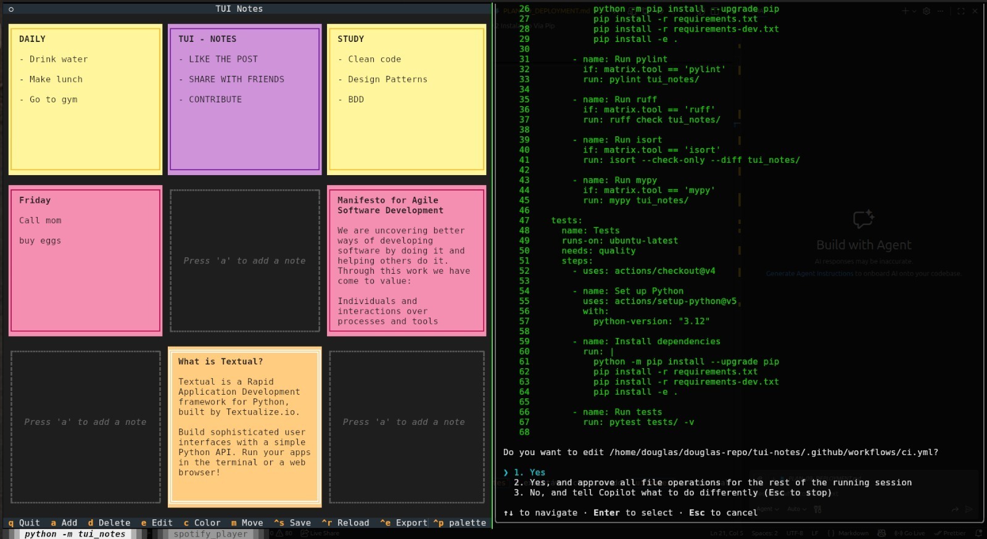Screen dimensions: 987x539
Task: Toggle fullscreen with the maximize panel icon
Action: [960, 11]
